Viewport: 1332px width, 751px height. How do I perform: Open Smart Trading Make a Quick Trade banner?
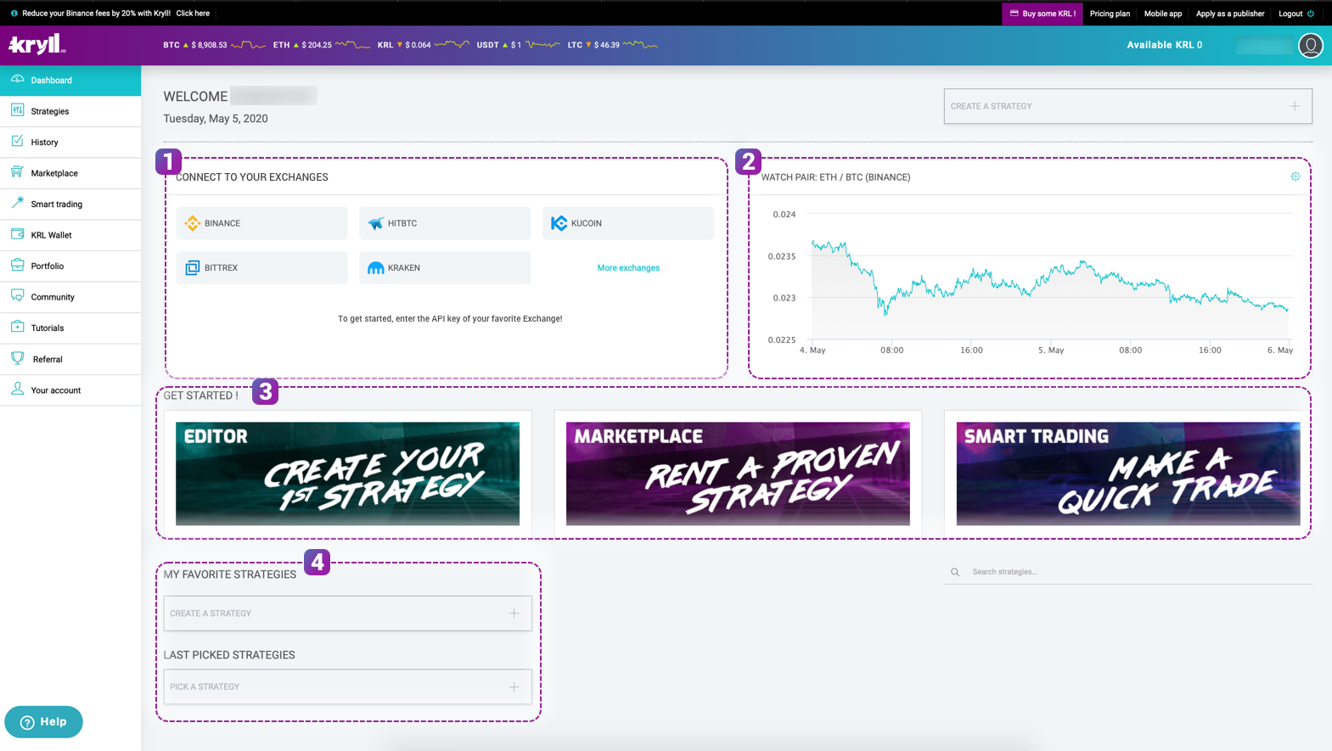[1128, 474]
